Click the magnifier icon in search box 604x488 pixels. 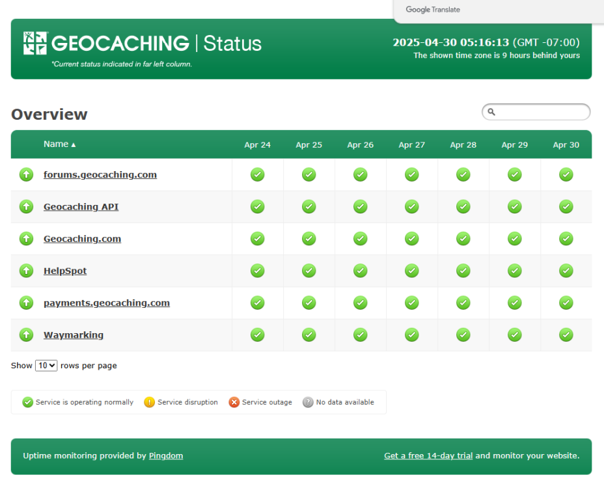coord(492,112)
